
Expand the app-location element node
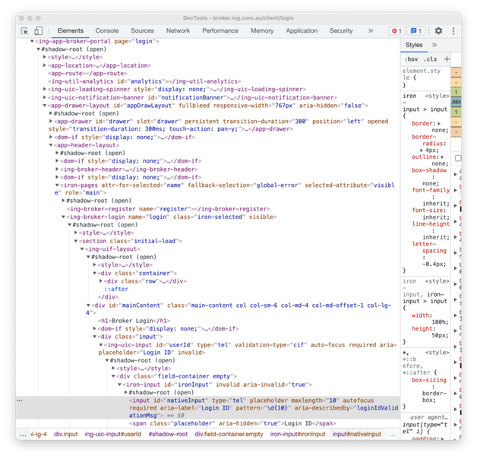click(x=43, y=65)
